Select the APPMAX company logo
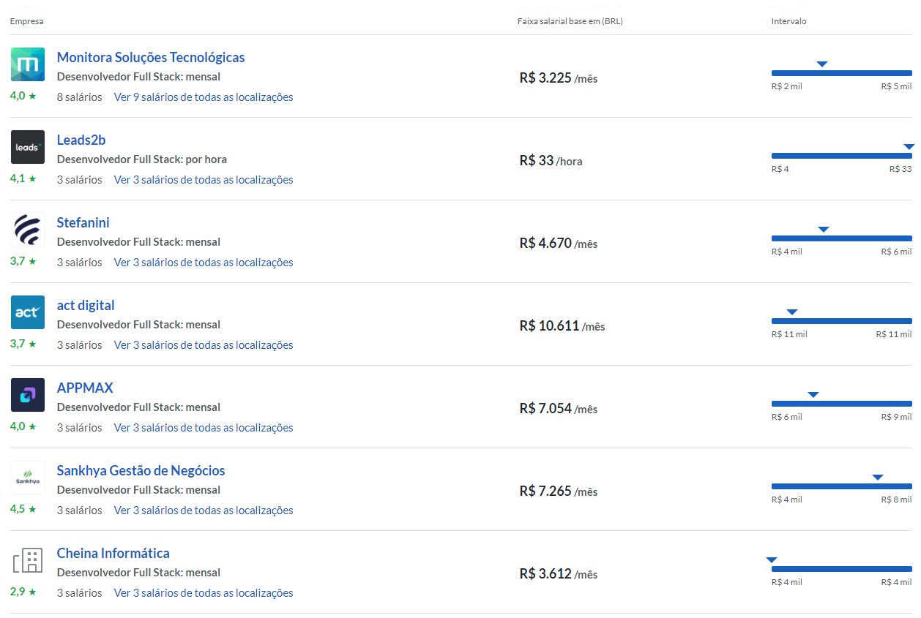The image size is (921, 618). click(x=28, y=395)
